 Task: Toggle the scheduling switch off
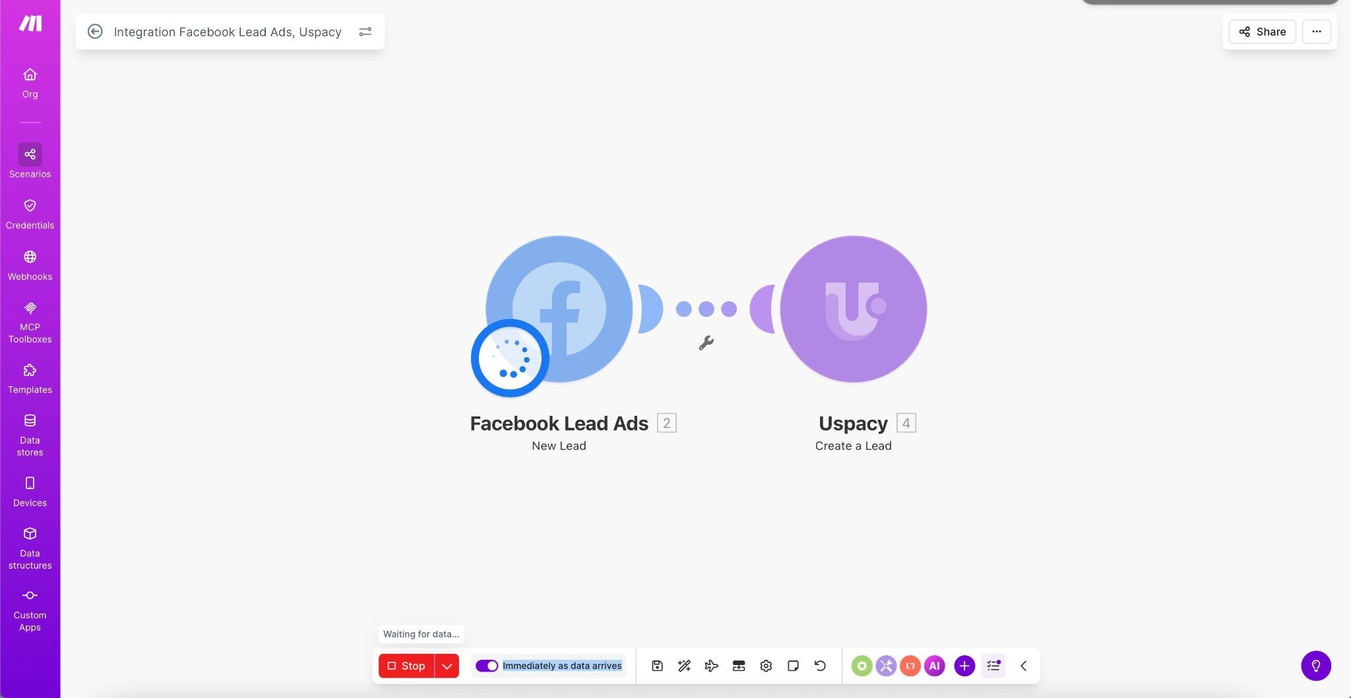click(x=487, y=666)
